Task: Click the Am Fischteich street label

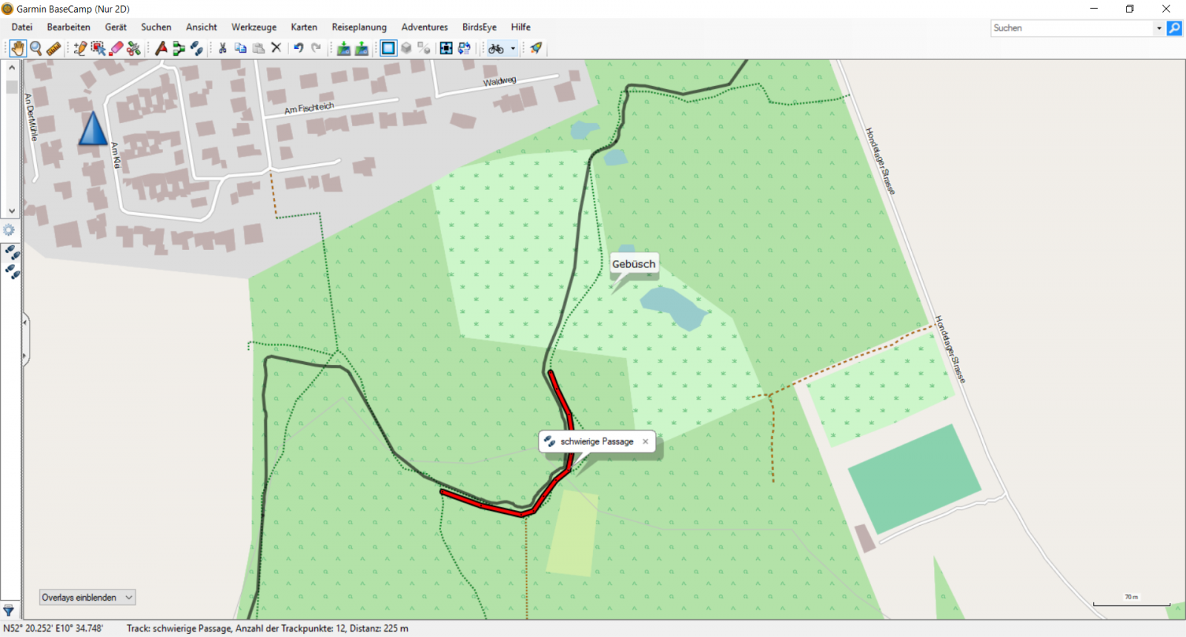Action: [309, 108]
